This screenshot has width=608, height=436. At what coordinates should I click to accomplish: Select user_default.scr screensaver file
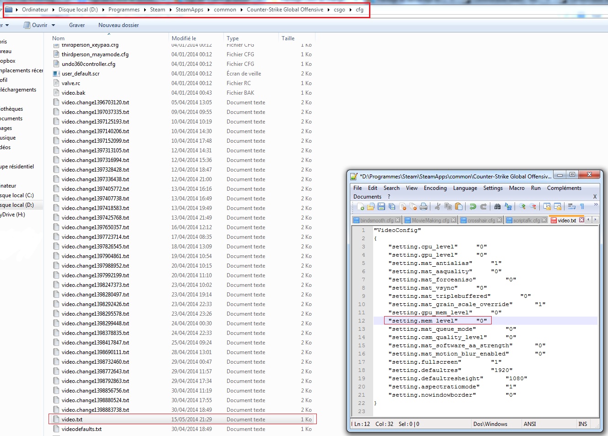(x=183, y=74)
